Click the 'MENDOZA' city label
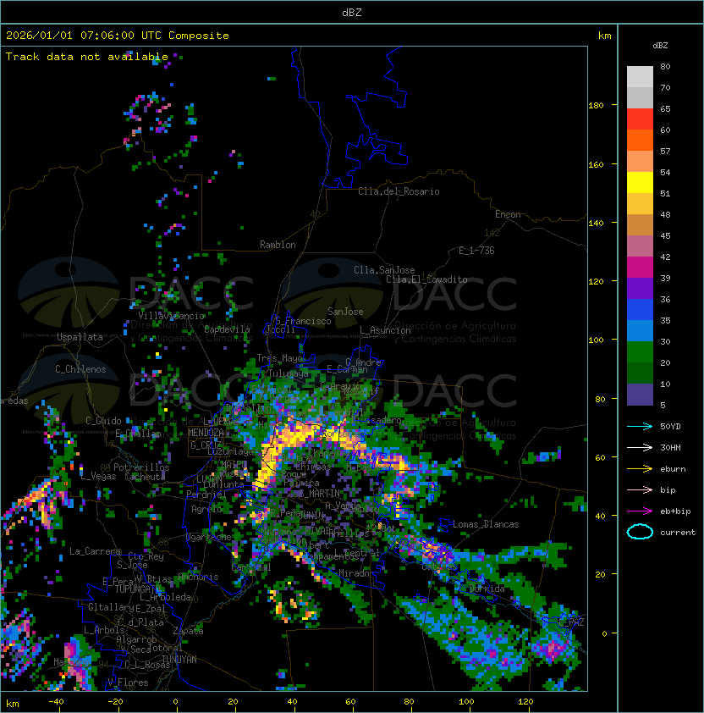704x713 pixels. (x=206, y=433)
